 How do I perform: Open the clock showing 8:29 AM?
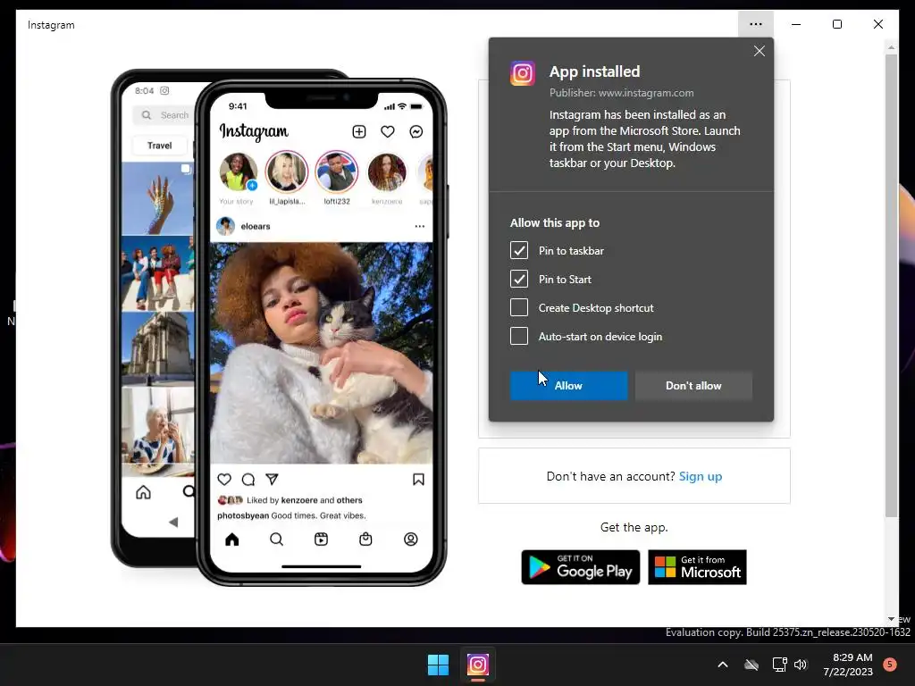848,665
